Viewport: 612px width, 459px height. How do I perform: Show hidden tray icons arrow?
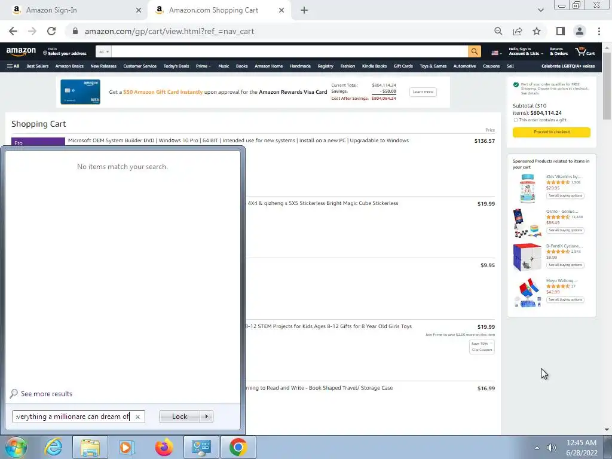537,448
